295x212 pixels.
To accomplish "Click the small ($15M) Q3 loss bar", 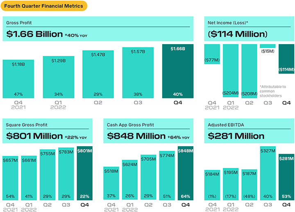I will coord(268,46).
